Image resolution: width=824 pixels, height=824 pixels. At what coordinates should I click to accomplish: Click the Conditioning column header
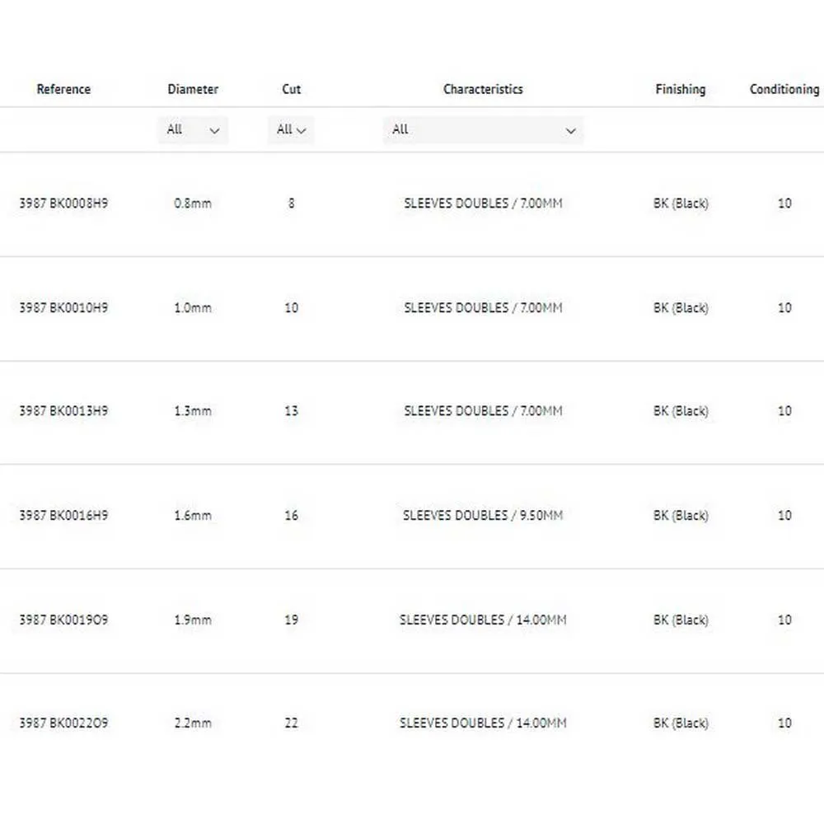784,89
